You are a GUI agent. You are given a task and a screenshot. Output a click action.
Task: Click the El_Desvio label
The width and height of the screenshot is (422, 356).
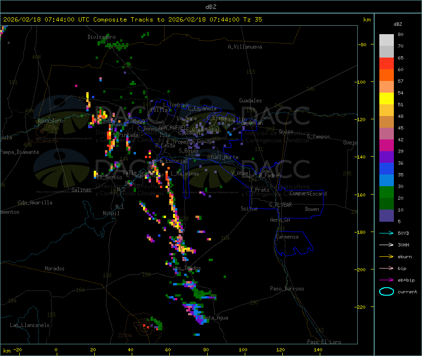tap(110, 177)
